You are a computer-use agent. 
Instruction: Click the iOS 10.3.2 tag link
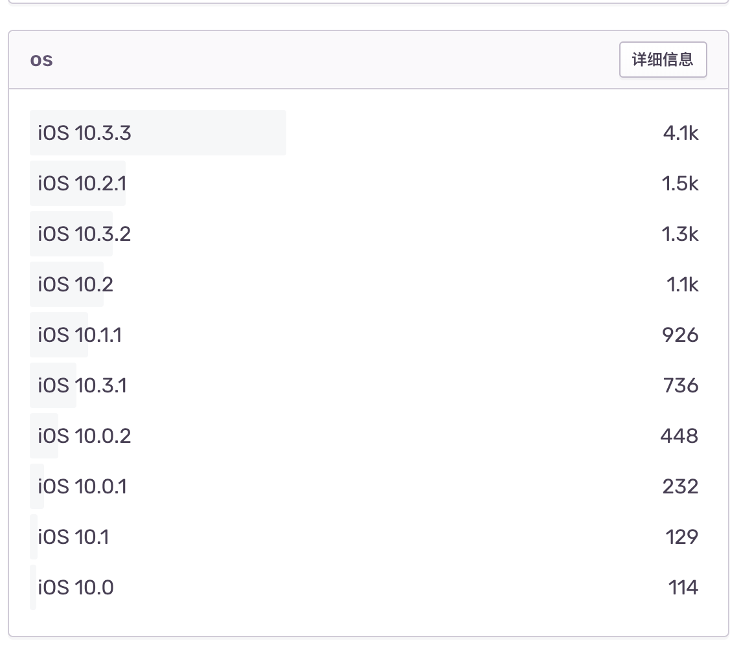coord(85,234)
